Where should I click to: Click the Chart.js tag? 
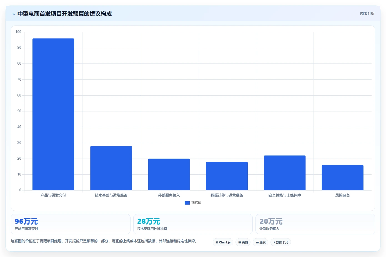pos(223,242)
